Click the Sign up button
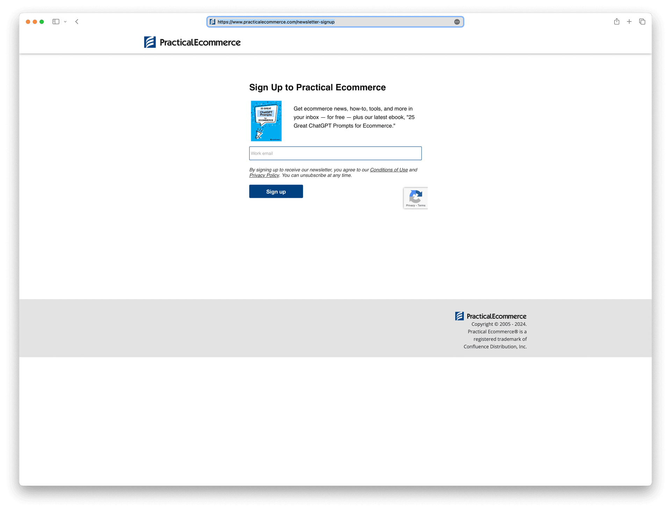This screenshot has height=511, width=671. [276, 191]
